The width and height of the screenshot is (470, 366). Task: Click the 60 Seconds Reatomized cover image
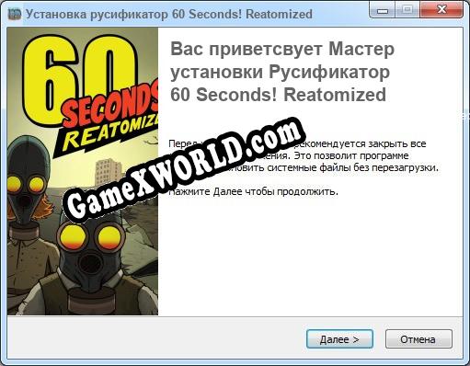83,171
